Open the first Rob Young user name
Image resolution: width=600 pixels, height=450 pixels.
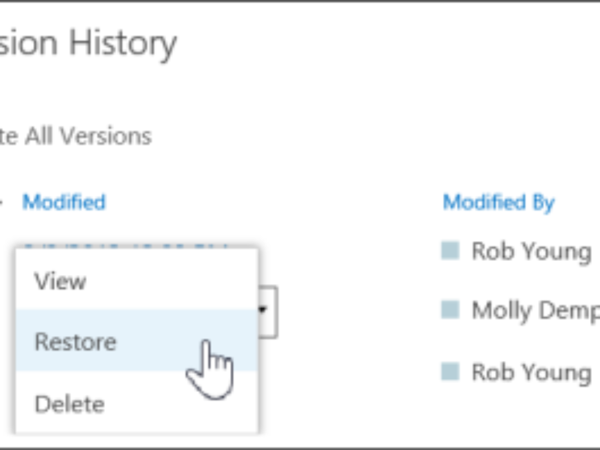pos(531,251)
